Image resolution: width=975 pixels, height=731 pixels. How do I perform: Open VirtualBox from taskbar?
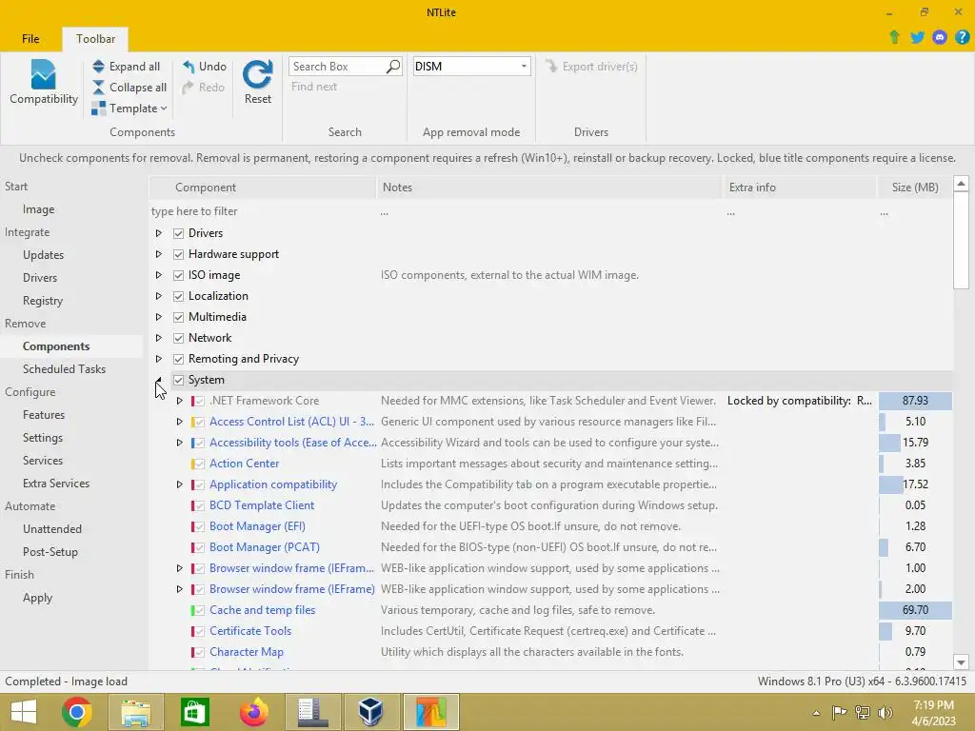click(371, 712)
